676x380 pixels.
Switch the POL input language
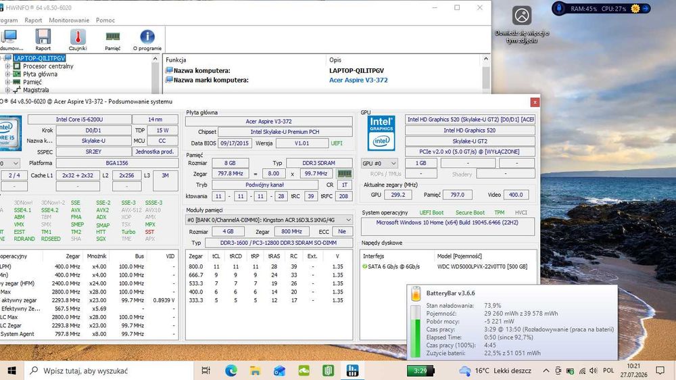point(608,371)
